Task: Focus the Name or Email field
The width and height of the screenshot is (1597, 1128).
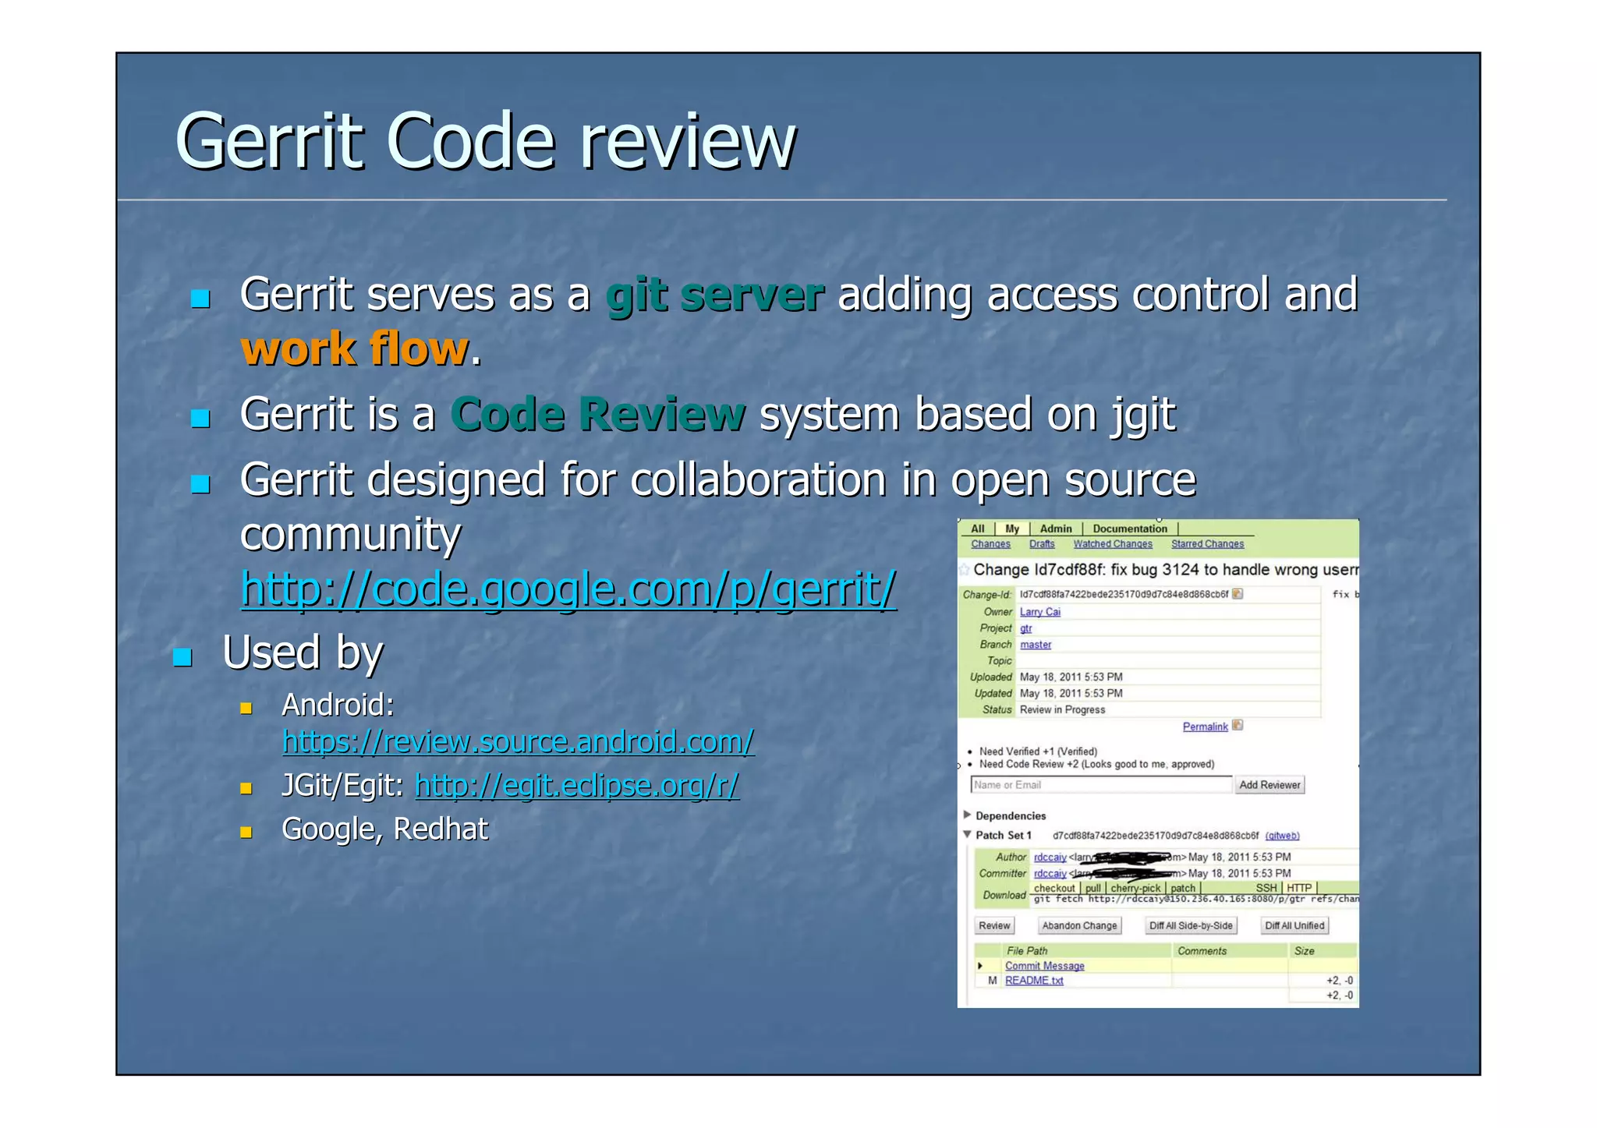Action: (x=1102, y=785)
